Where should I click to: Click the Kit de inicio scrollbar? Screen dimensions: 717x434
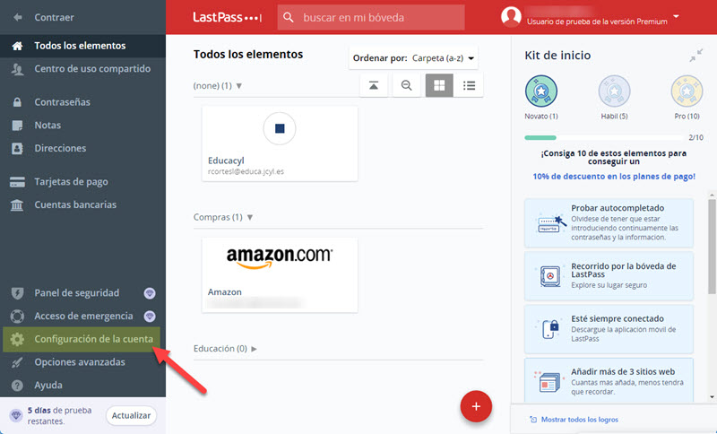tap(712, 247)
